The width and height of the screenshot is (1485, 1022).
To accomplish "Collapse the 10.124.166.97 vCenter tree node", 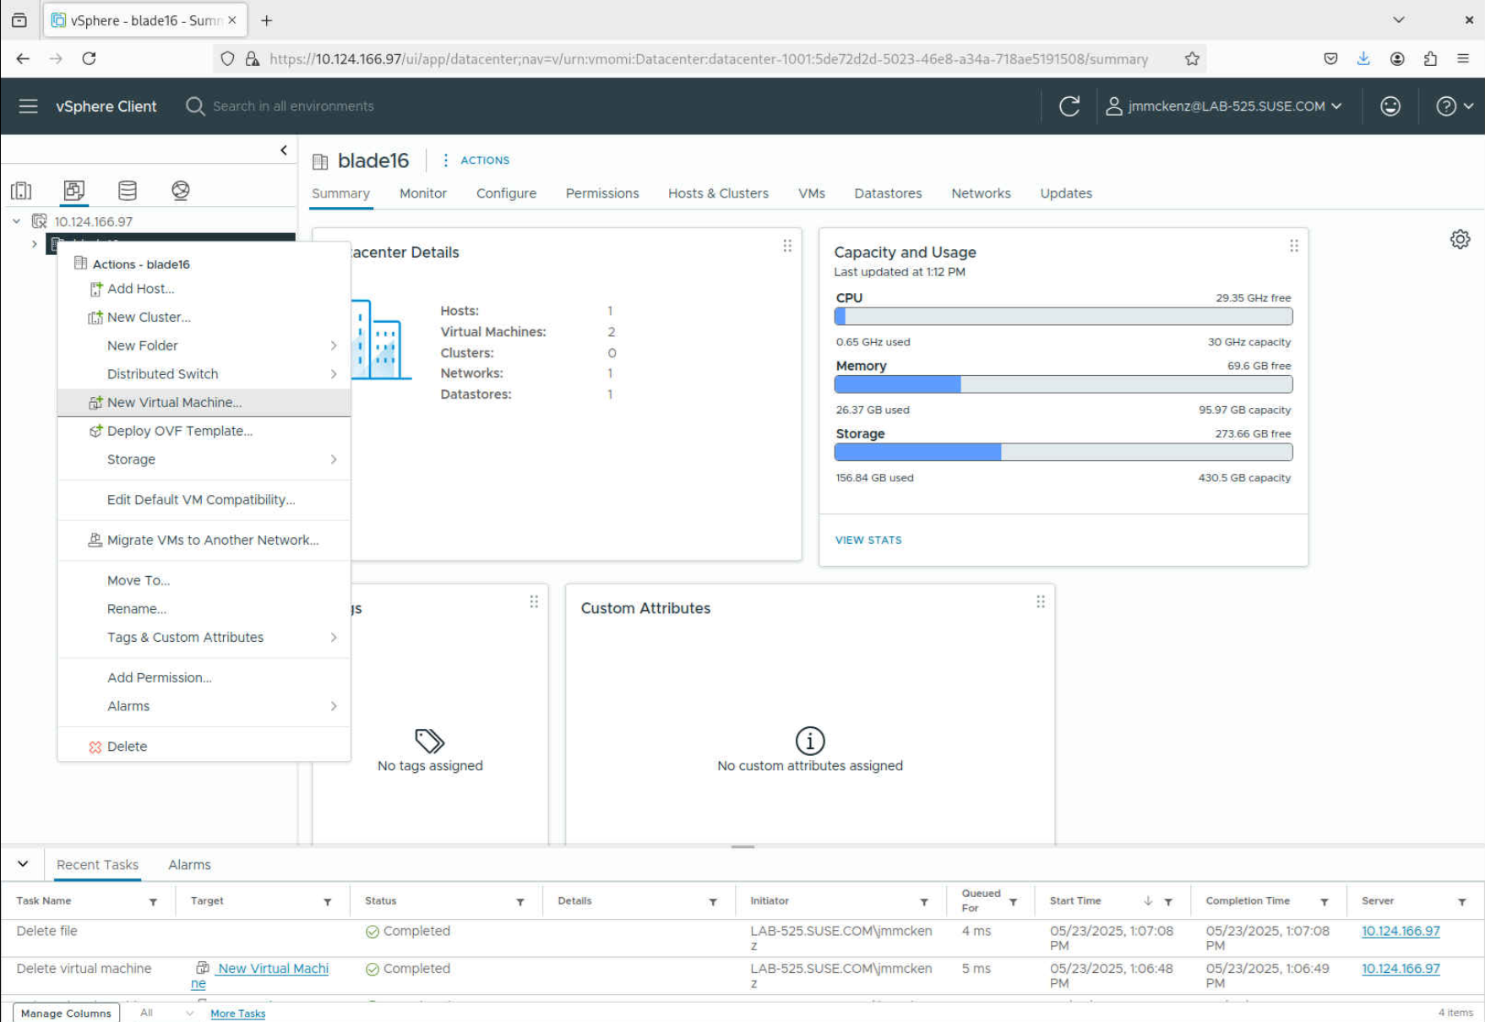I will [x=16, y=220].
